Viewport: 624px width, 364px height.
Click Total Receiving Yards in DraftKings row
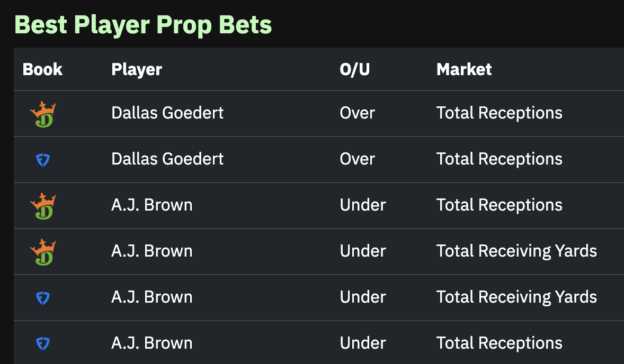point(516,251)
